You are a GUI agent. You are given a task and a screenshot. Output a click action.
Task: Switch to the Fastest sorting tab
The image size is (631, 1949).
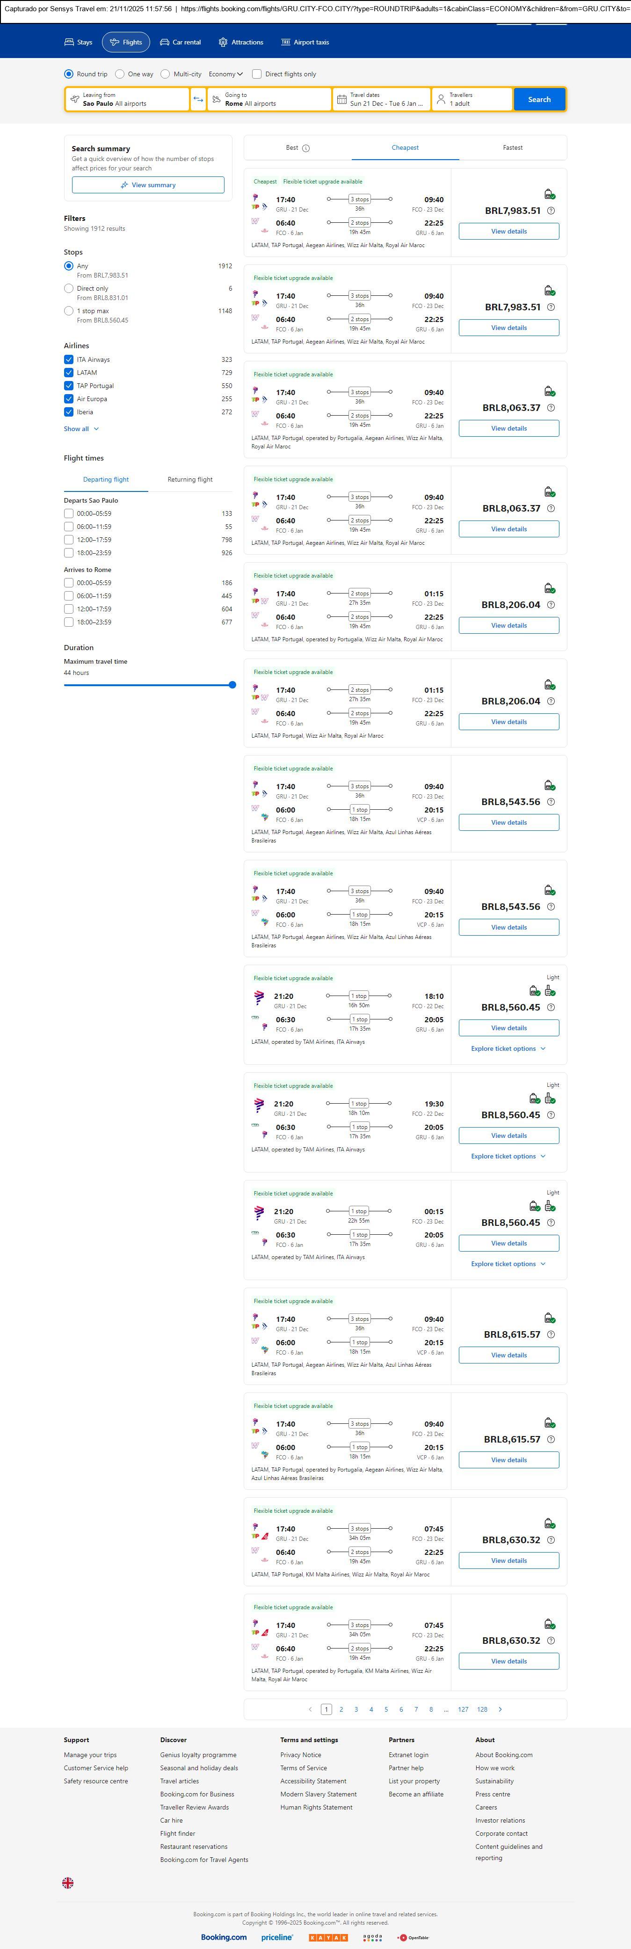(512, 147)
